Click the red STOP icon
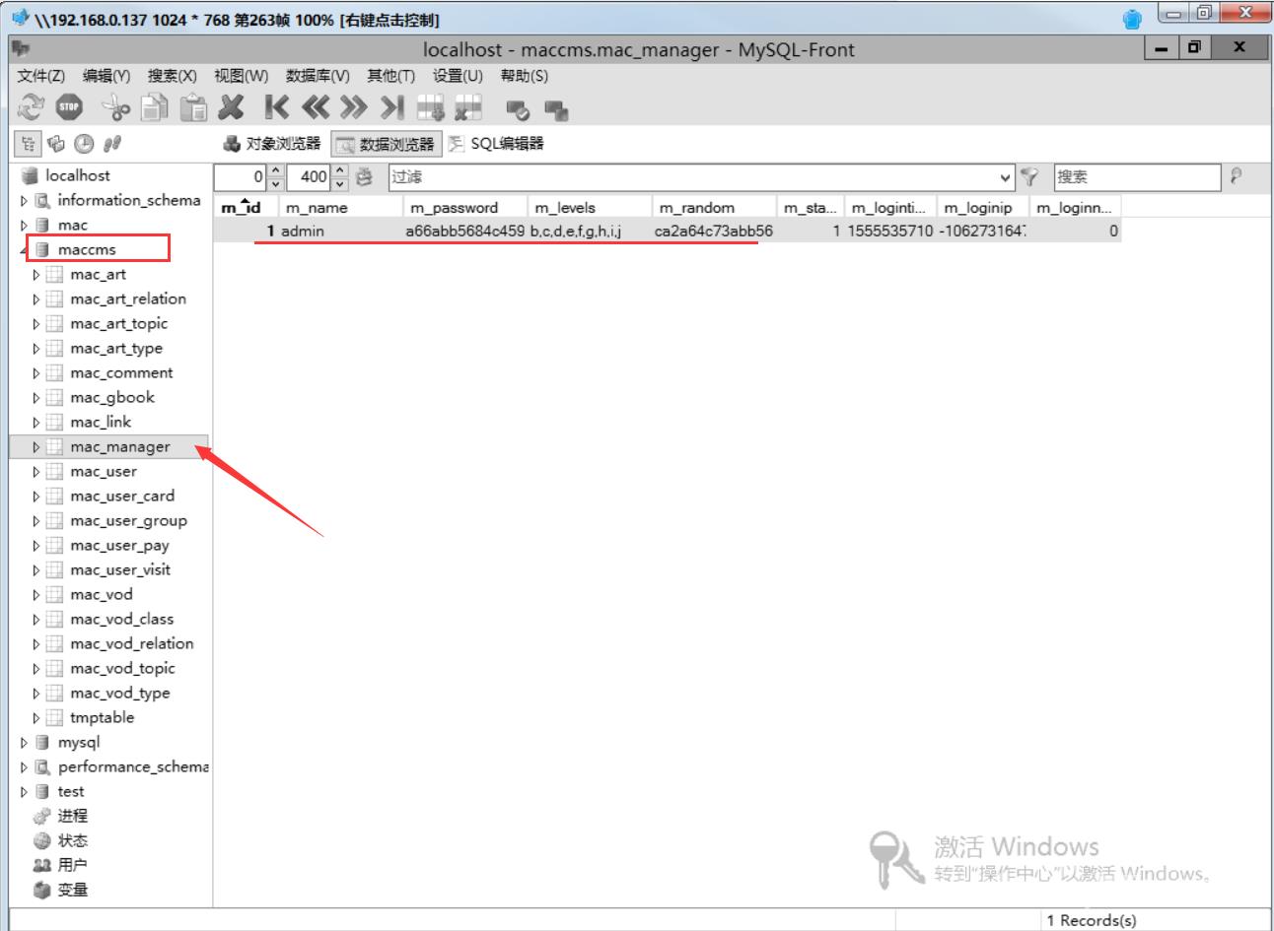 (69, 106)
